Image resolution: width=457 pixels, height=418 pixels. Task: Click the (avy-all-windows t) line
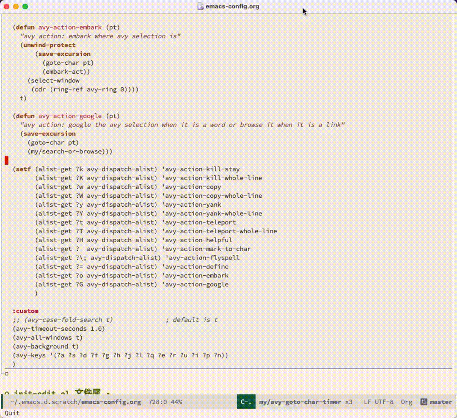(x=47, y=338)
